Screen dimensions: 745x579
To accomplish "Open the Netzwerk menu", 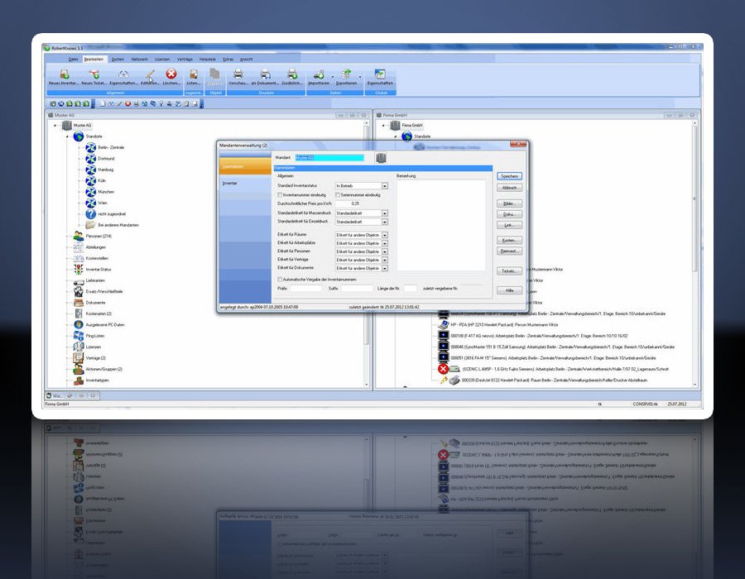I will (139, 60).
